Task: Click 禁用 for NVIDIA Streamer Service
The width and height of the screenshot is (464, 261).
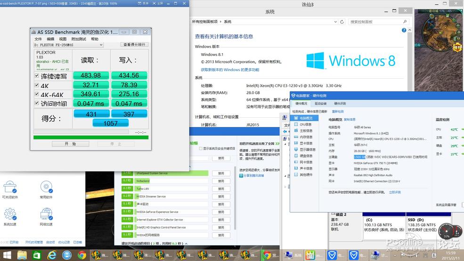Action: (221, 196)
